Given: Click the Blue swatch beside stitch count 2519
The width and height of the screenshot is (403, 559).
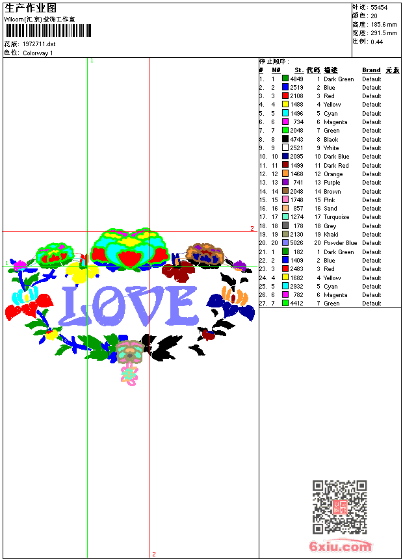Looking at the screenshot, I should tap(285, 87).
